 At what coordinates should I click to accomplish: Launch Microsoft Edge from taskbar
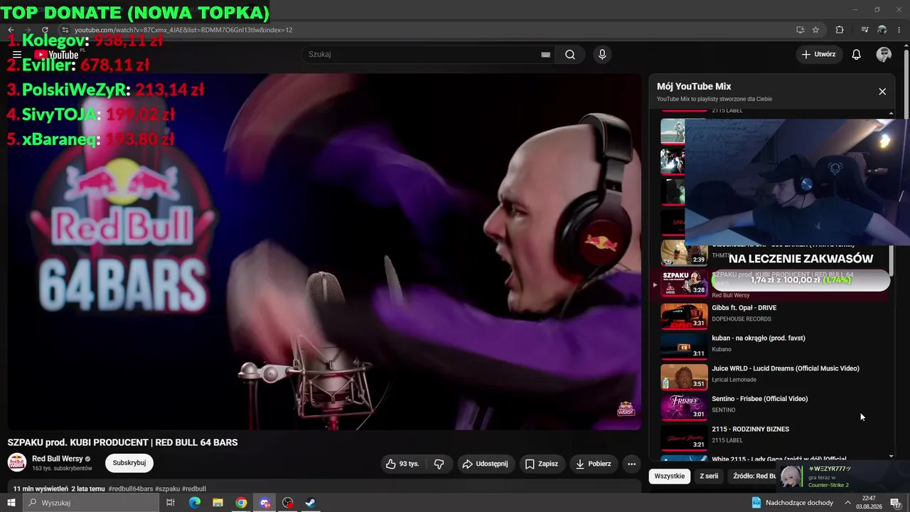click(194, 503)
